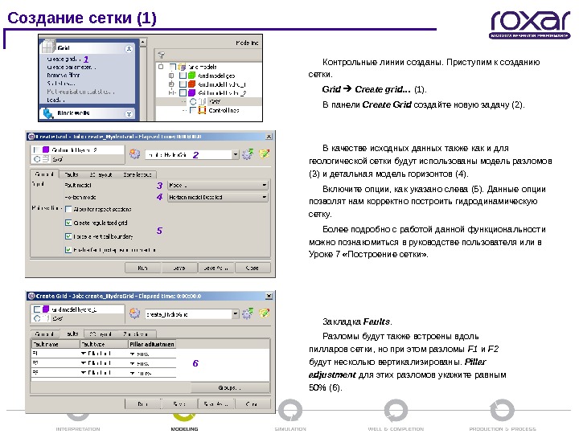Expand the Block wells panel chevron
The image size is (579, 434).
(129, 113)
